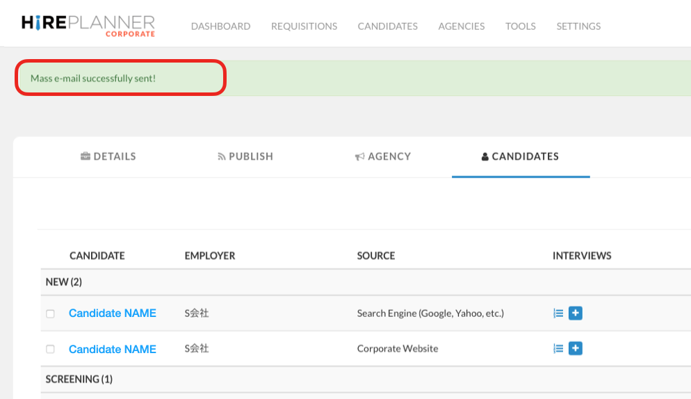This screenshot has height=399, width=691.
Task: Open interview list for Corporate Website candidate
Action: point(558,349)
